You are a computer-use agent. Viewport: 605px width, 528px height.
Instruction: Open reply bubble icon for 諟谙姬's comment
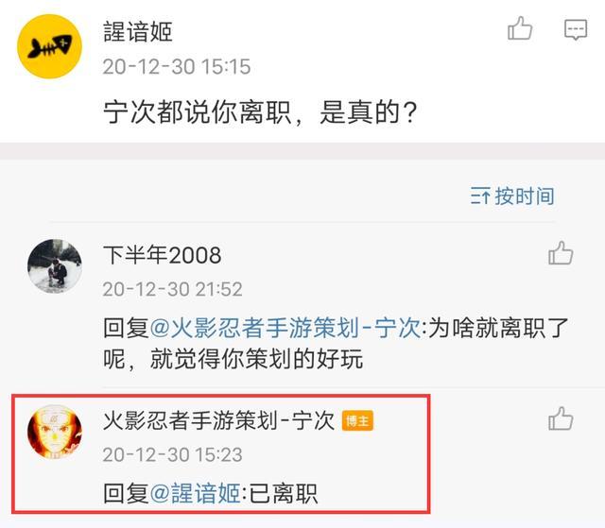[576, 29]
